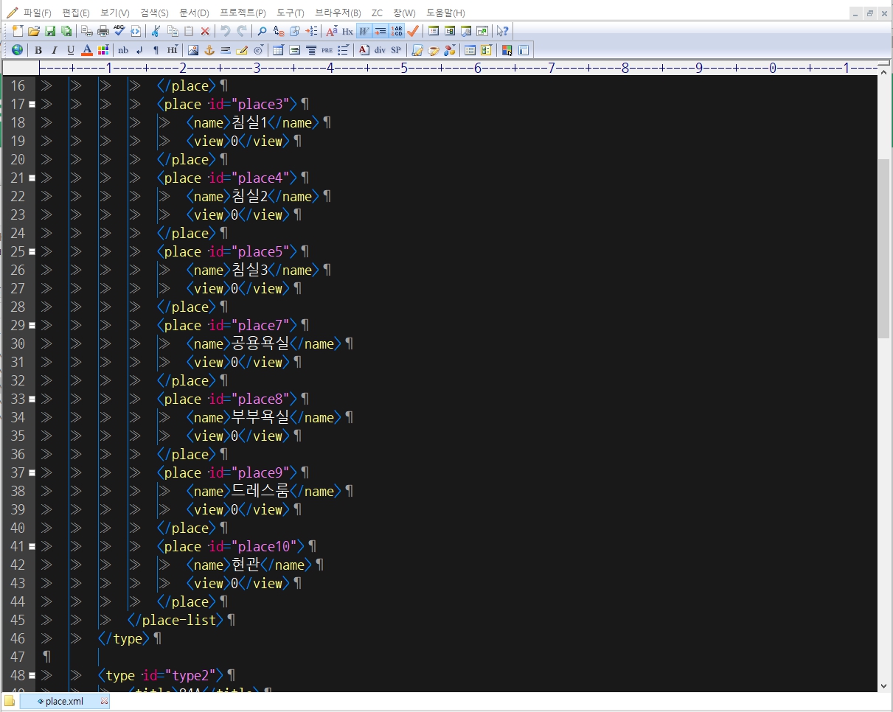The image size is (893, 712).
Task: Insert a table with the table icon
Action: click(278, 50)
